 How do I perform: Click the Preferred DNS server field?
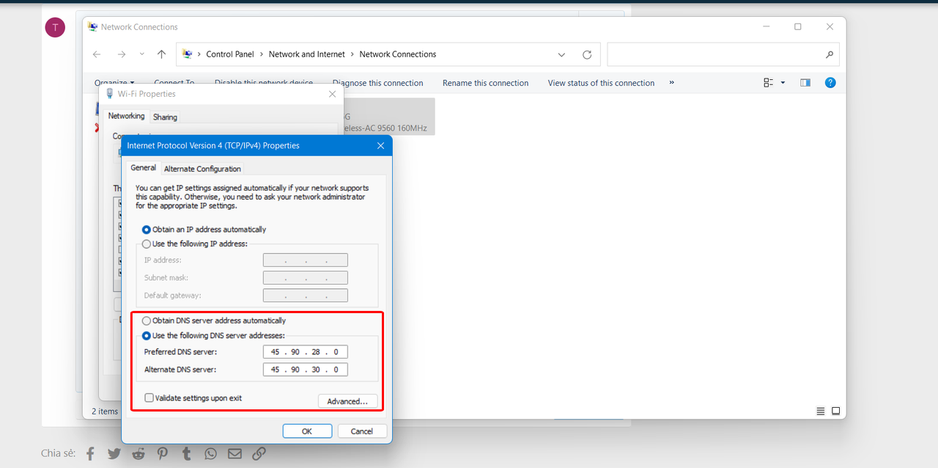pos(305,352)
